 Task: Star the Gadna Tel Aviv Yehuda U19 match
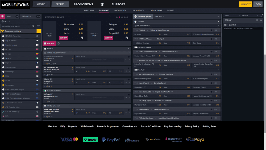(x=211, y=52)
